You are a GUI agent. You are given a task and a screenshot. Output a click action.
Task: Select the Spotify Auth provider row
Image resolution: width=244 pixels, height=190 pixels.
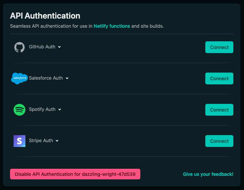pos(42,109)
